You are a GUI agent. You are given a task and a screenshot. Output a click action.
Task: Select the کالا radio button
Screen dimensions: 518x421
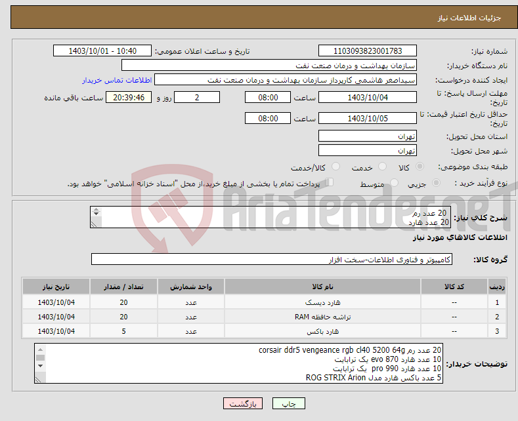coord(420,167)
